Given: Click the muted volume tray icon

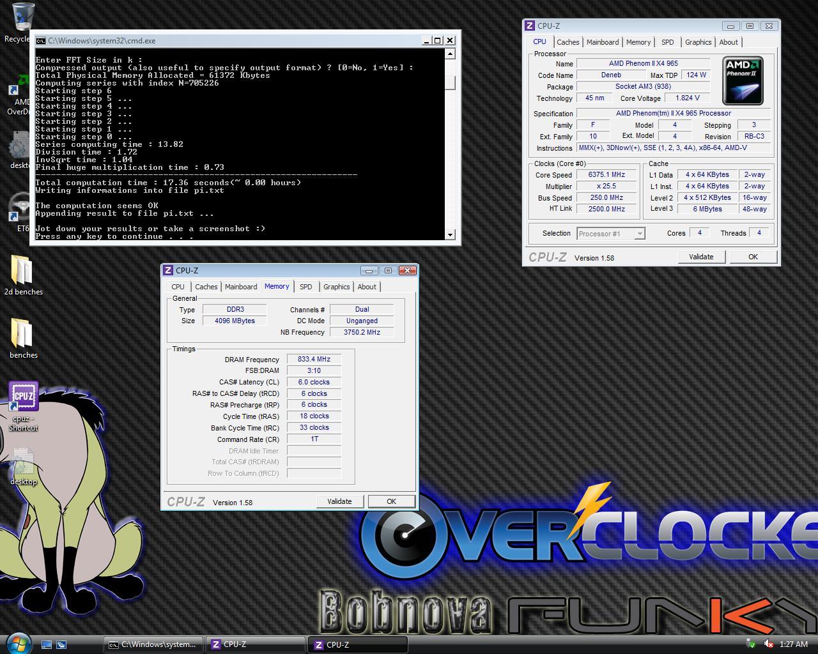Looking at the screenshot, I should [769, 644].
